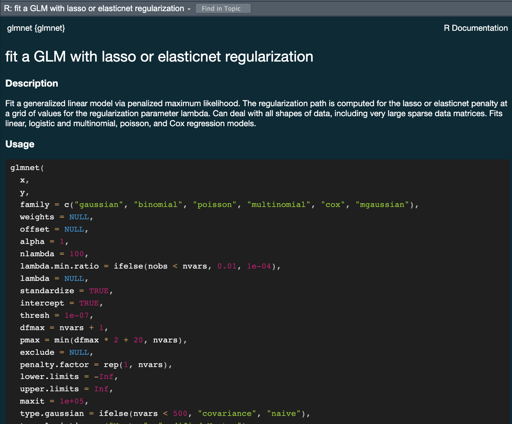Click the 'nlambda' value 100

click(77, 254)
